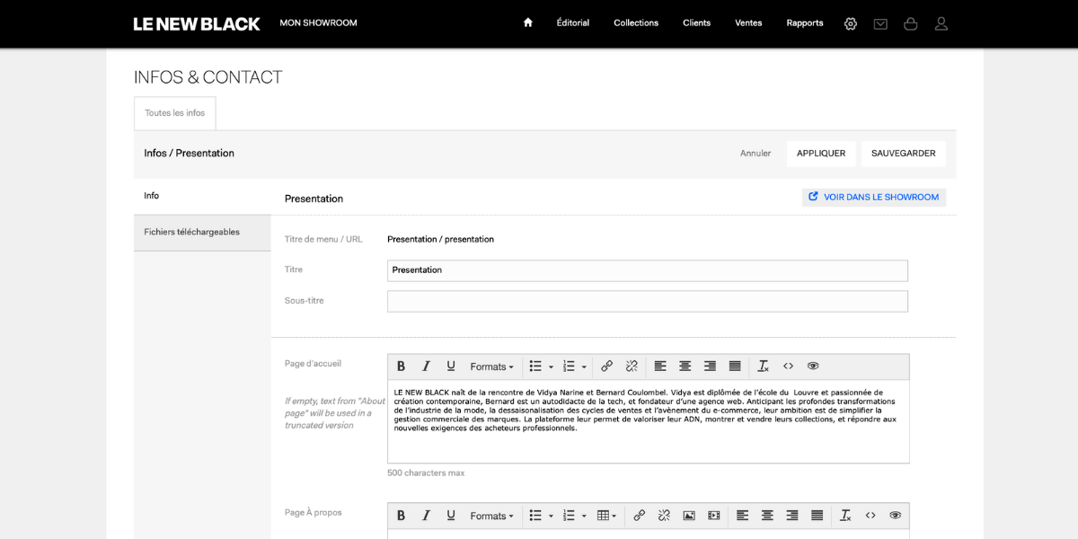Open Formats dropdown in Page d'accueil editor
The width and height of the screenshot is (1078, 539).
point(492,367)
